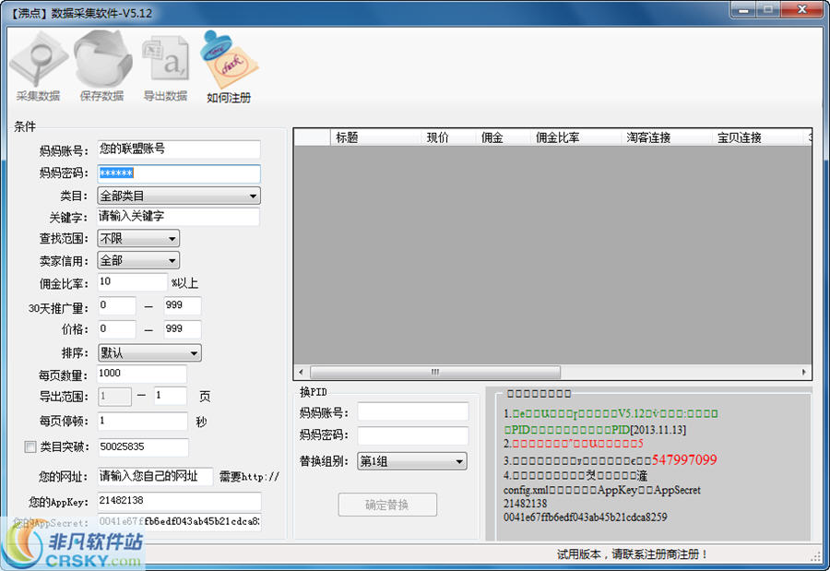Click the 关键字 keyword input field
Screen dimensions: 830x571
[175, 217]
